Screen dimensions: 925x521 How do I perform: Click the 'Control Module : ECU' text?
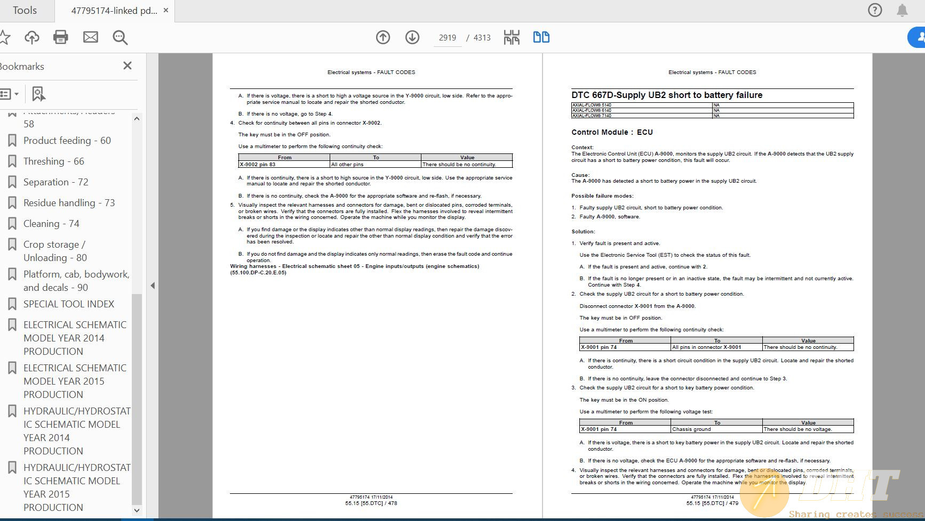click(612, 132)
